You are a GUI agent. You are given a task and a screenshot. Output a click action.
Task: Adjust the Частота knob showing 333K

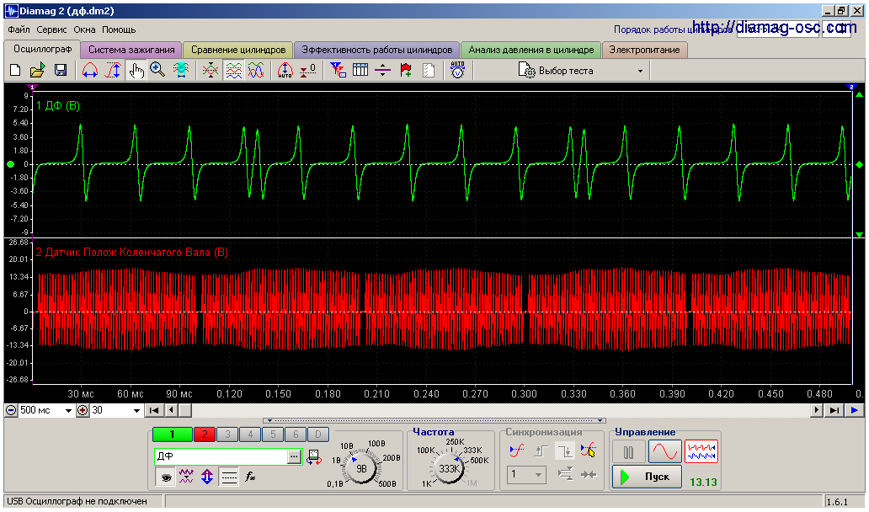(x=448, y=468)
